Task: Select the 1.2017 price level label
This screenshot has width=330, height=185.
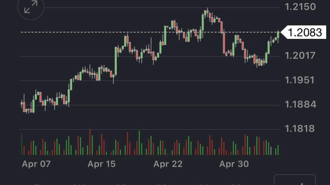Action: (300, 56)
